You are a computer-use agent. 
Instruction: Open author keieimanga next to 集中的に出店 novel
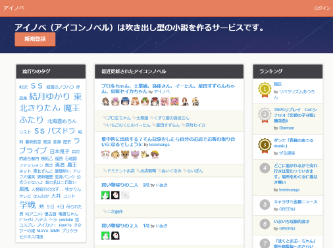click(x=159, y=145)
